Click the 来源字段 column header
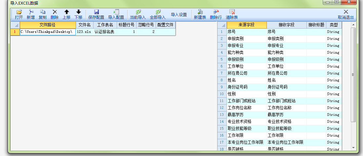This screenshot has height=156, width=363. (x=247, y=25)
